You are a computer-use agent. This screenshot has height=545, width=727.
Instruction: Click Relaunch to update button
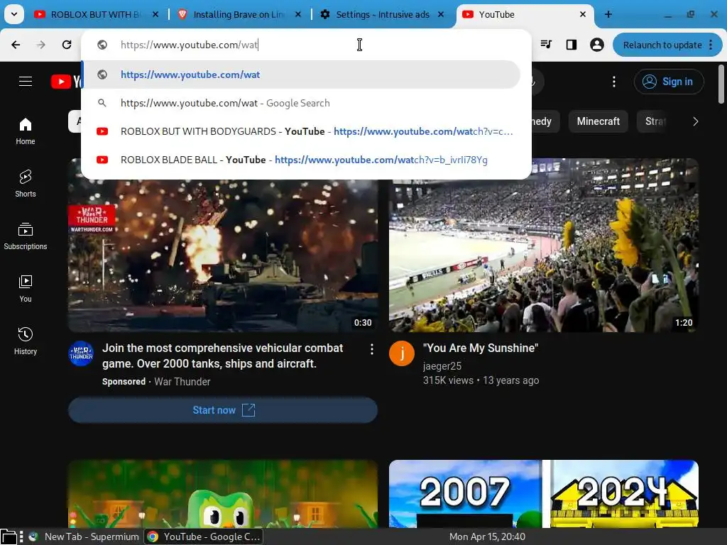click(667, 45)
